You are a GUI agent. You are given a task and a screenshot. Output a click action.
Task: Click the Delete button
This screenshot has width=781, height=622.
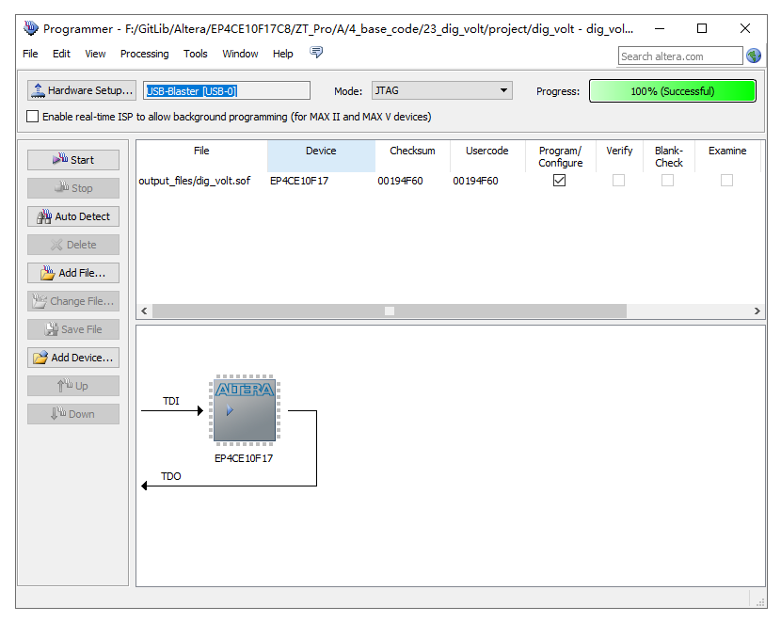pyautogui.click(x=73, y=245)
